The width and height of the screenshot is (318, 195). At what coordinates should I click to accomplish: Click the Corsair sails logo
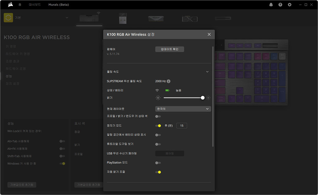point(10,4)
